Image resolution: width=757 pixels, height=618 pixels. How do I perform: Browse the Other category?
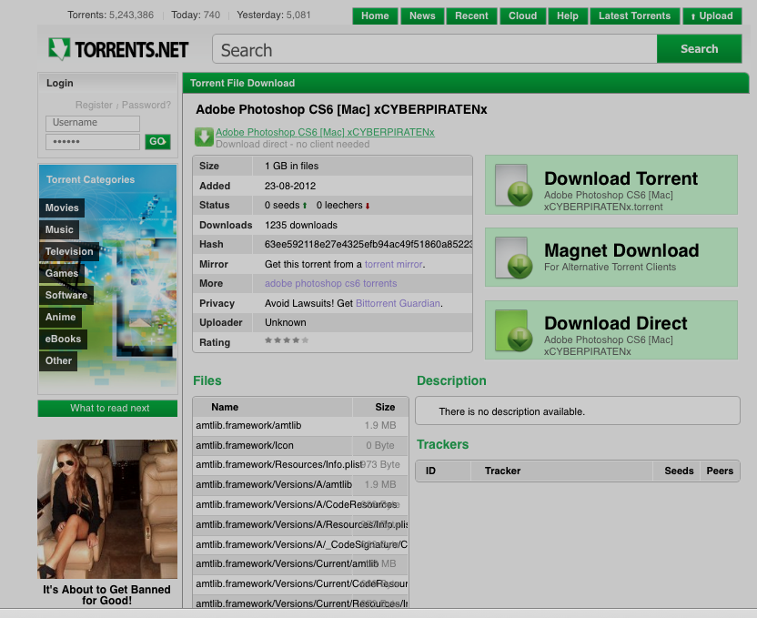[58, 360]
